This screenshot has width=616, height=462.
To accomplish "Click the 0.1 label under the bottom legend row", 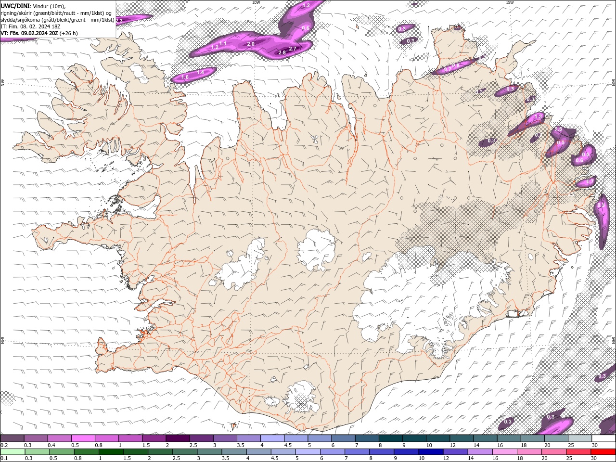I will [3, 459].
